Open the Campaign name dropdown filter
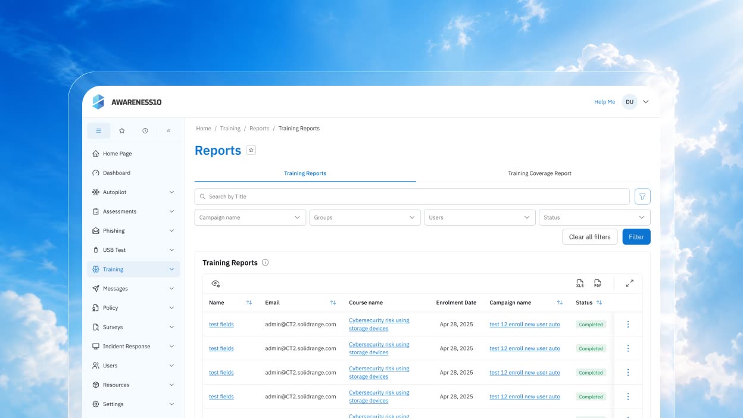 point(250,217)
